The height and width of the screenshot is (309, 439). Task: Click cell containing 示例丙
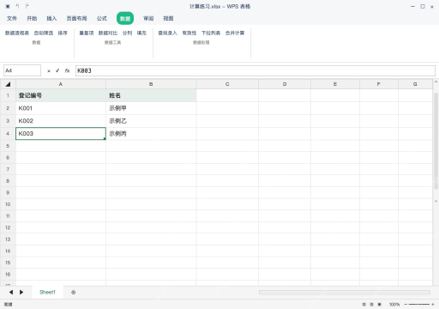click(151, 134)
